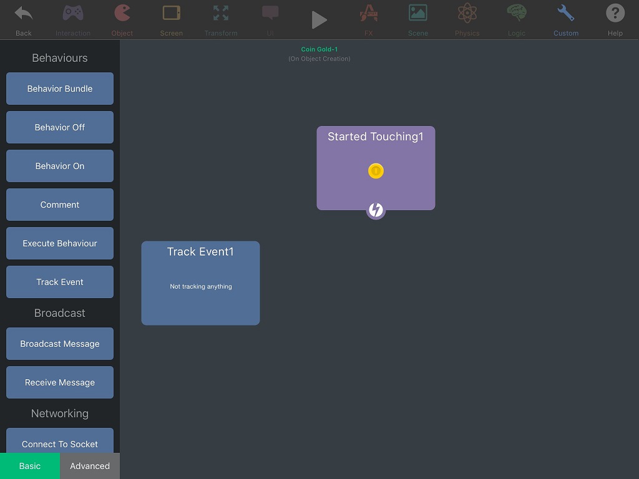
Task: Open the FX category
Action: pos(369,19)
